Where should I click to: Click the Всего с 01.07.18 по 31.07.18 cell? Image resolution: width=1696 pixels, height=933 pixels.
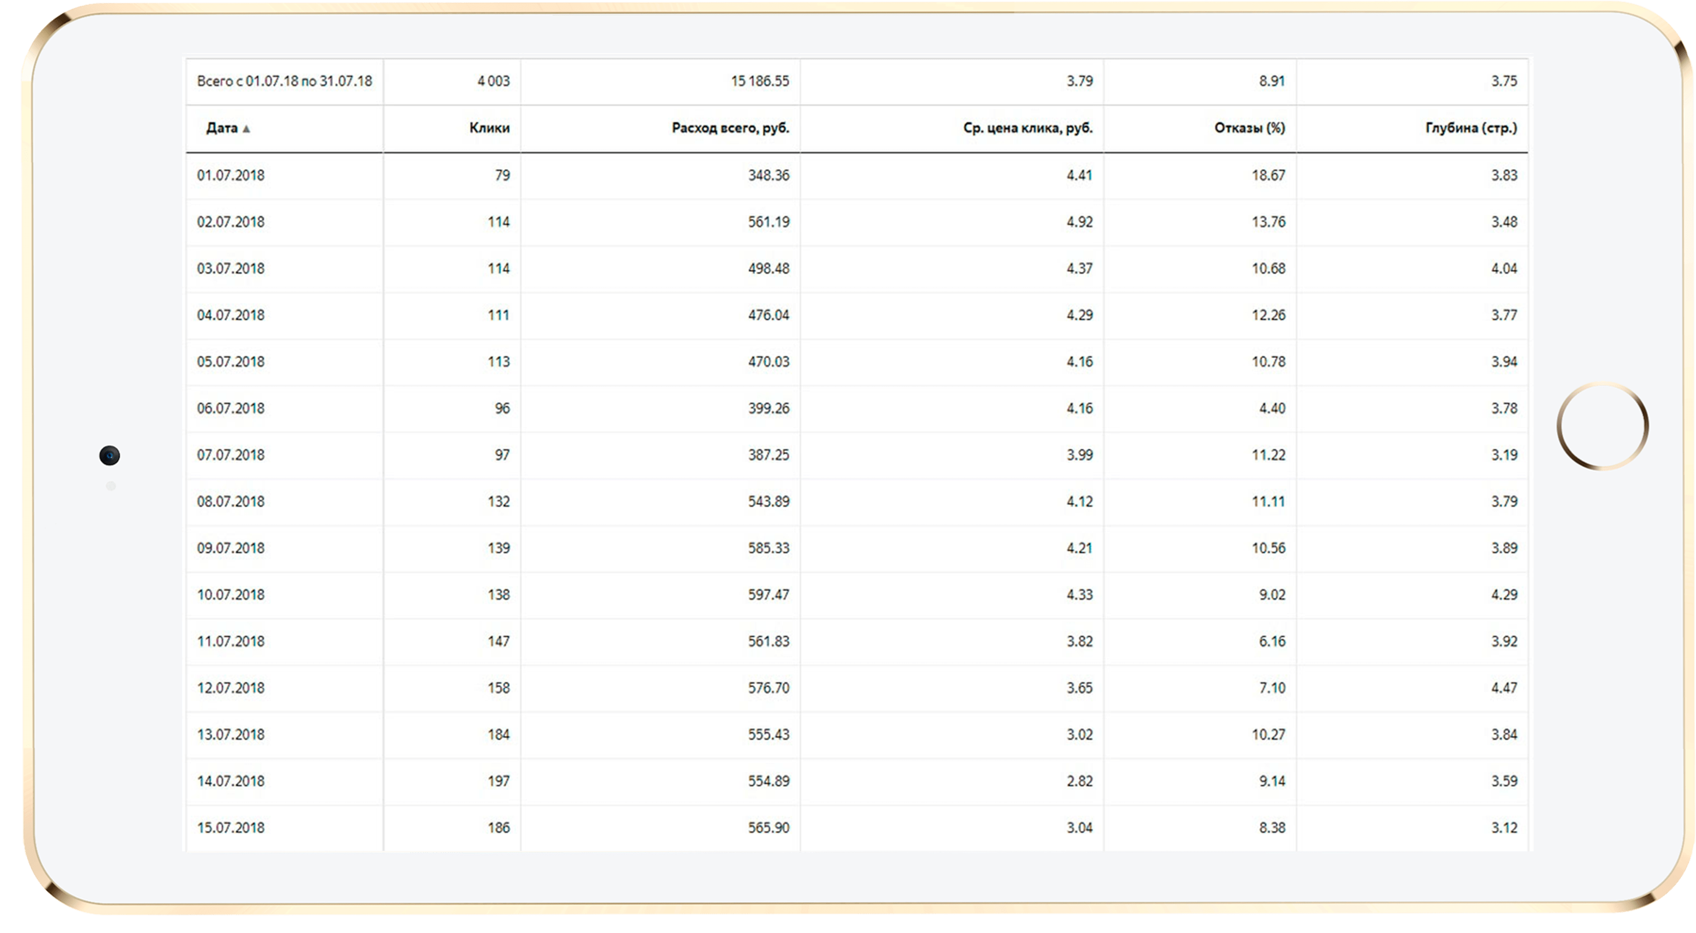point(284,81)
